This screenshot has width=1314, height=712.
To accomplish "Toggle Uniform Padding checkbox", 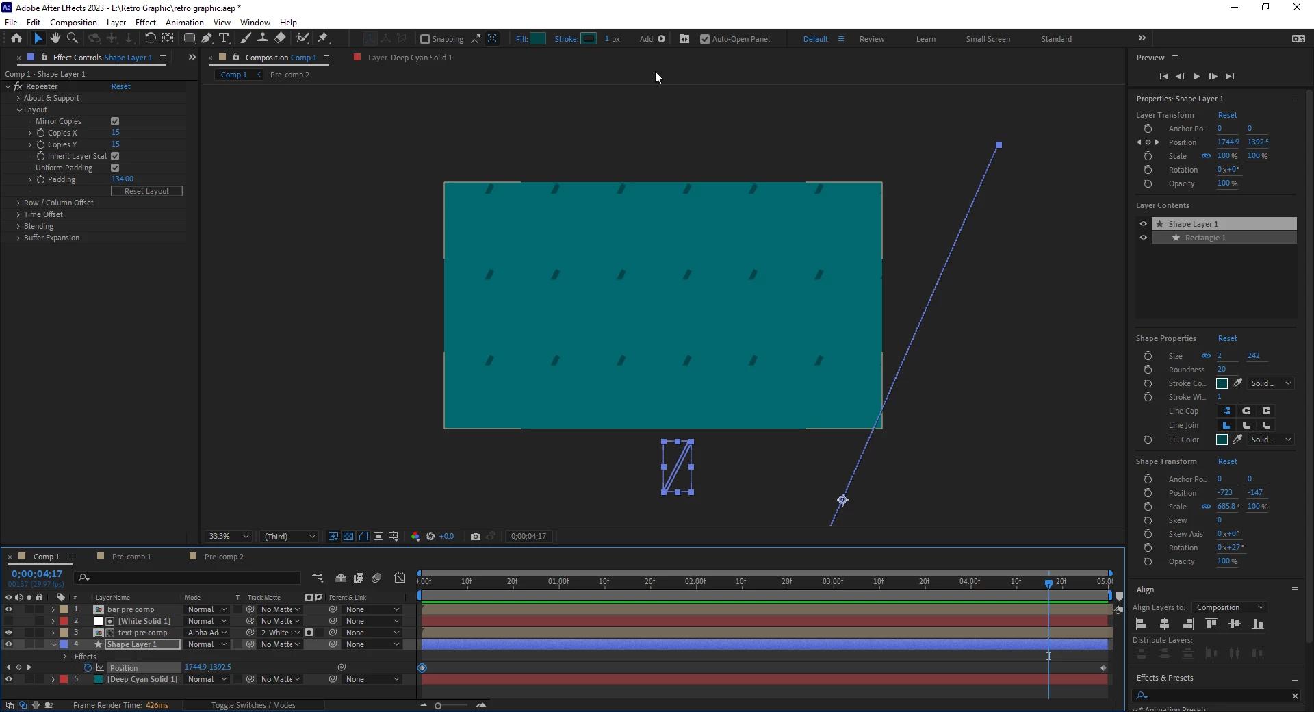I will tap(115, 168).
